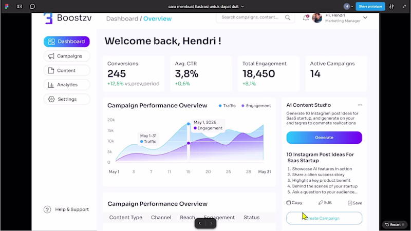Click the purple engagement data point
This screenshot has width=411, height=231.
tap(189, 143)
